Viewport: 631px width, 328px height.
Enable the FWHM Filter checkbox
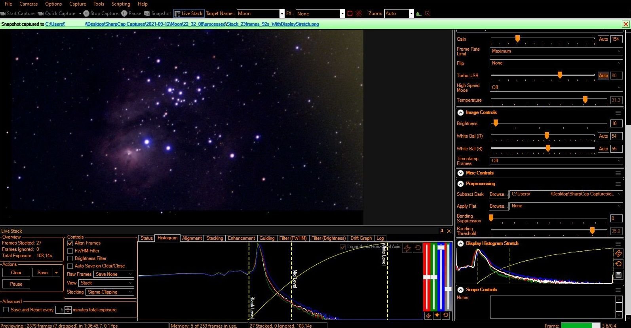70,251
